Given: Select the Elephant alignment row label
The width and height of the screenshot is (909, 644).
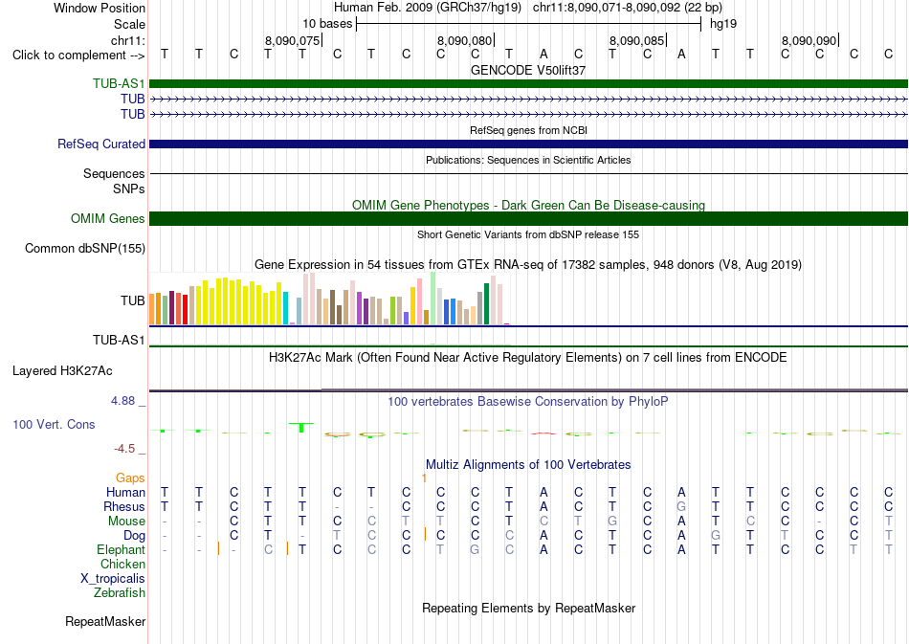Looking at the screenshot, I should click(x=122, y=549).
